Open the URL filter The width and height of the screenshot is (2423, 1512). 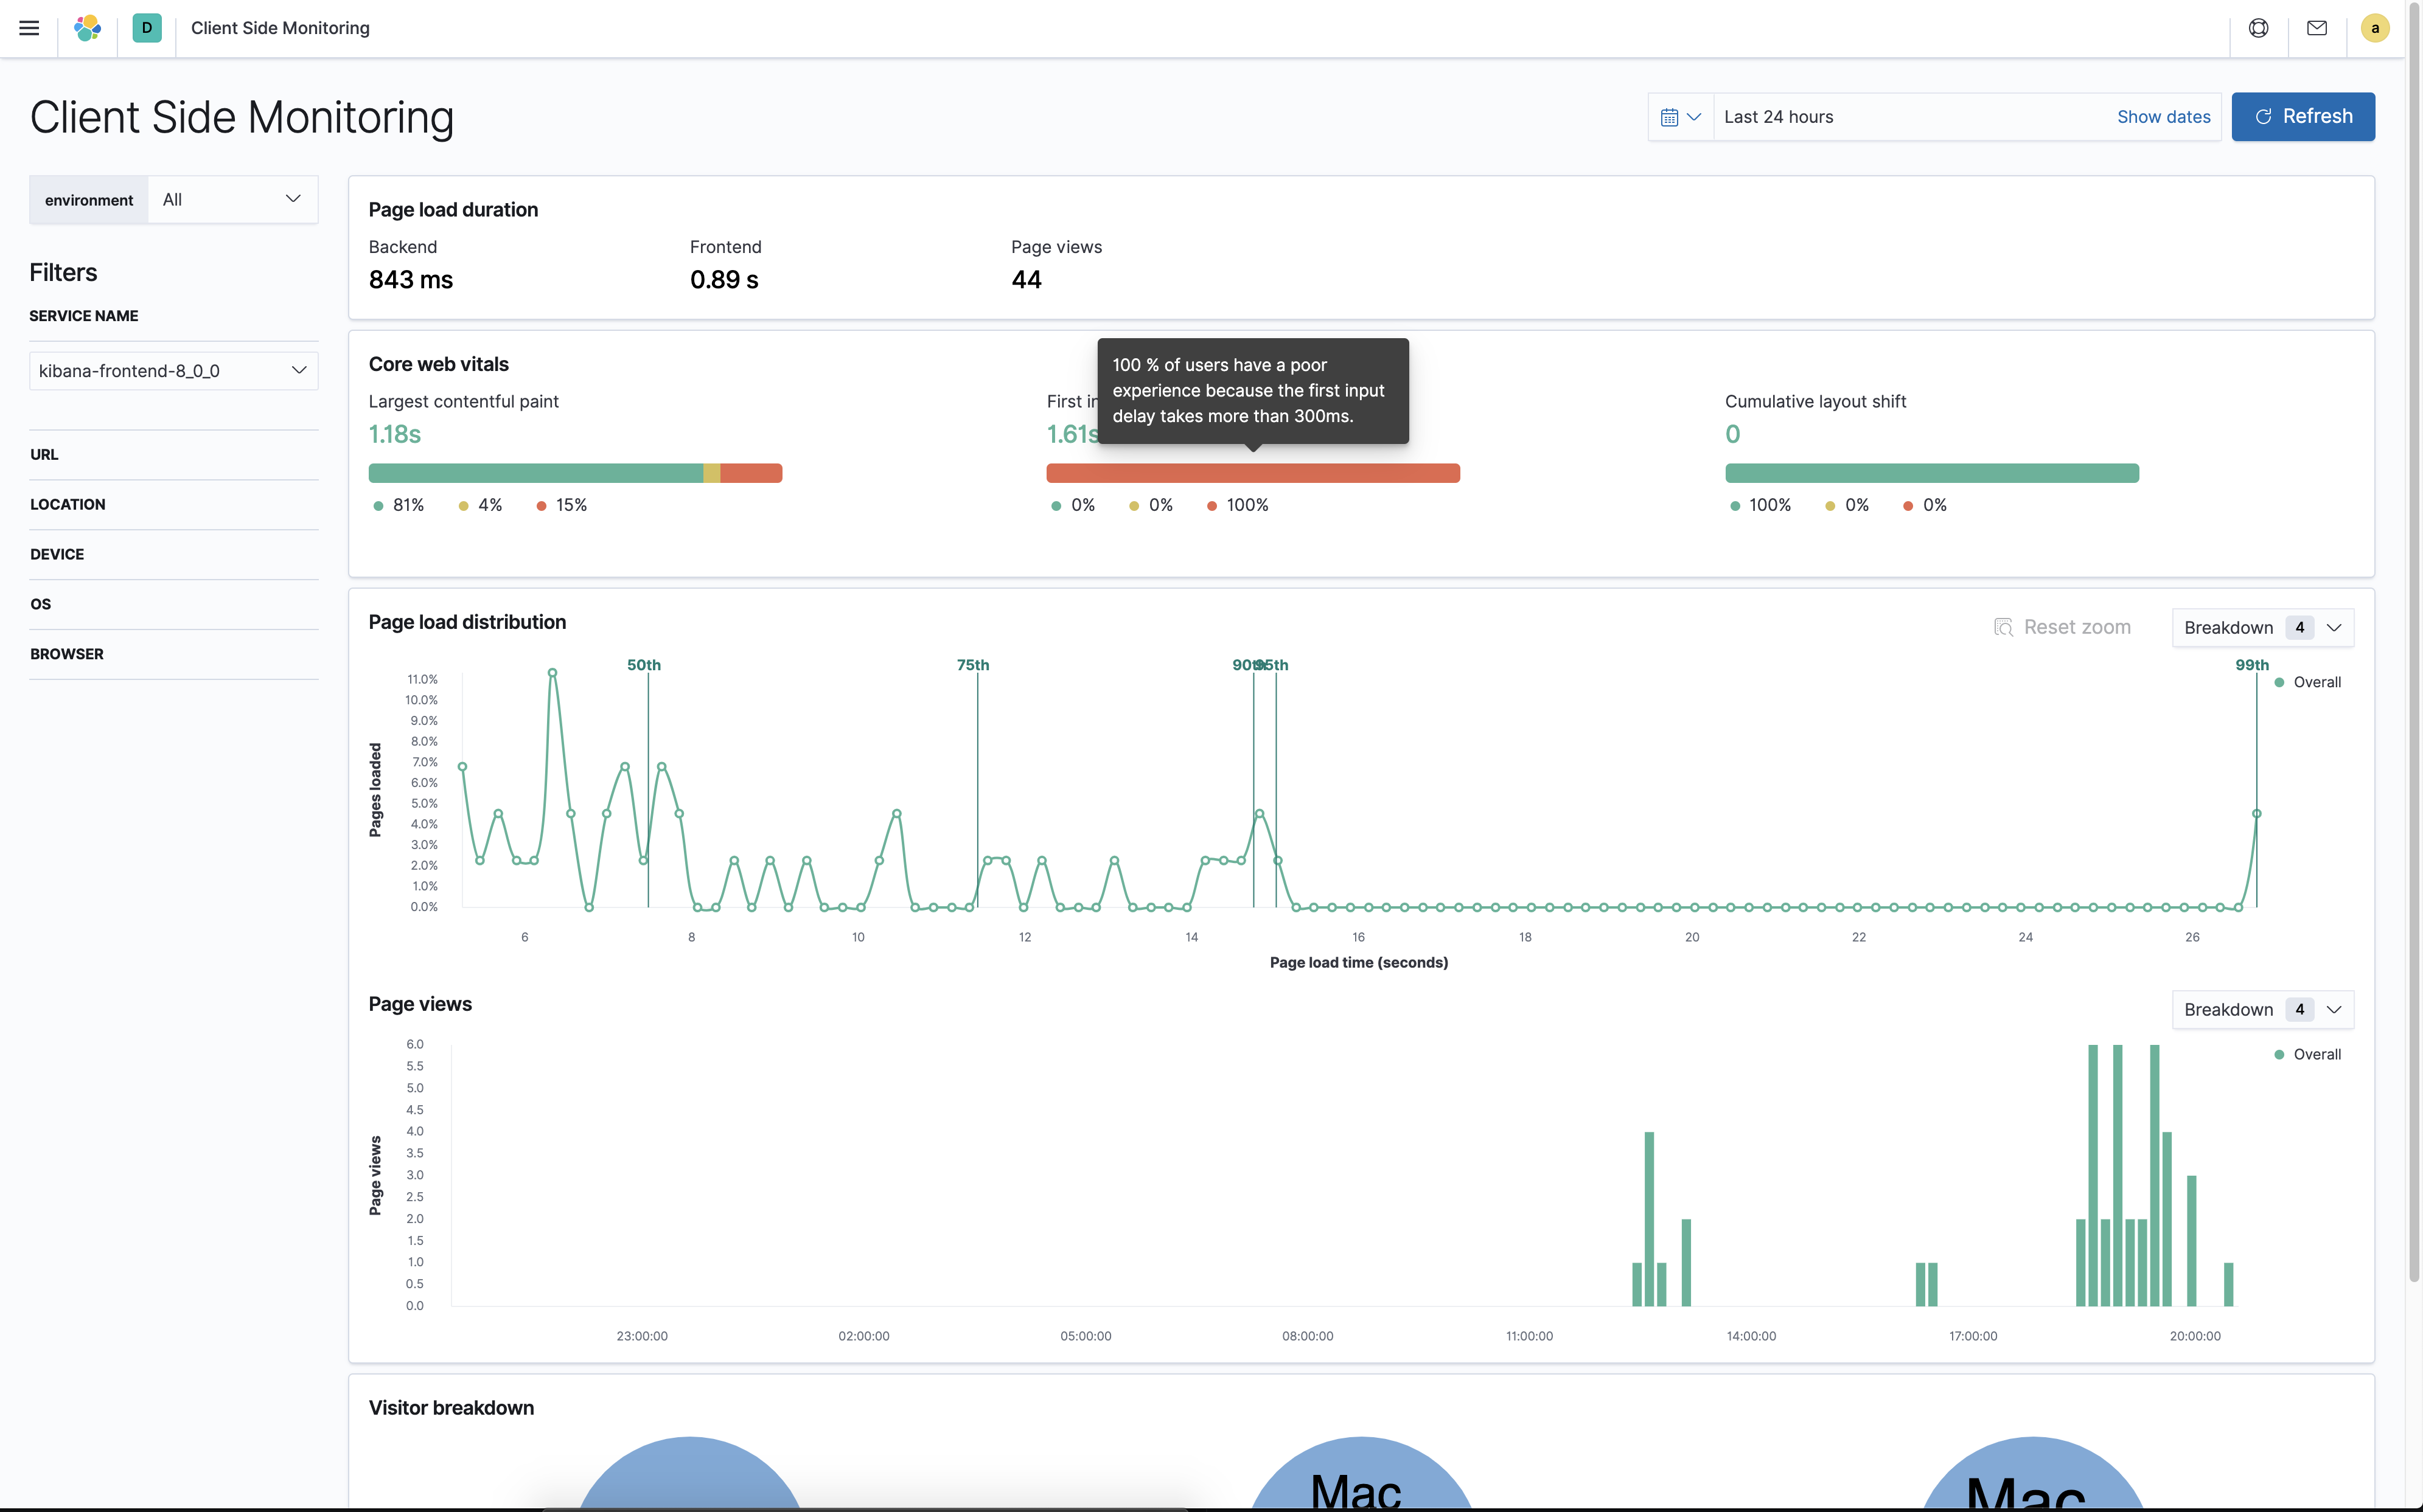(45, 454)
